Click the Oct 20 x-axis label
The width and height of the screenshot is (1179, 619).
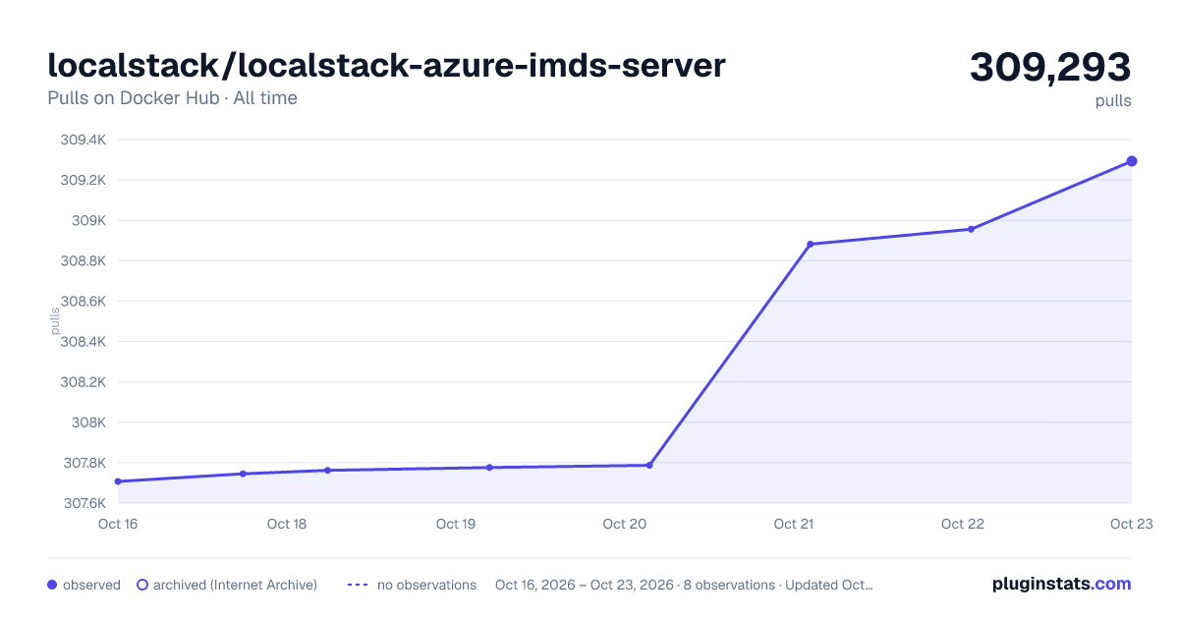625,524
